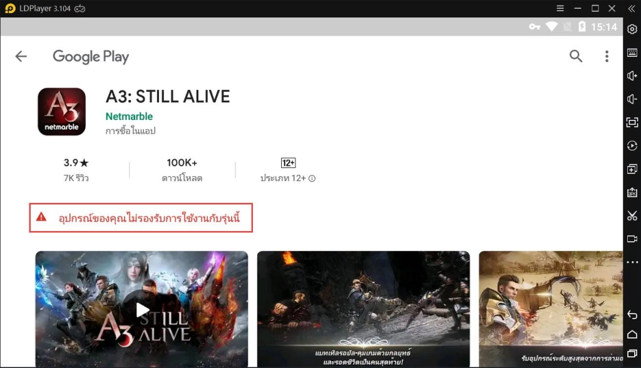Open the Netmarble developer page
This screenshot has height=368, width=641.
tap(129, 116)
